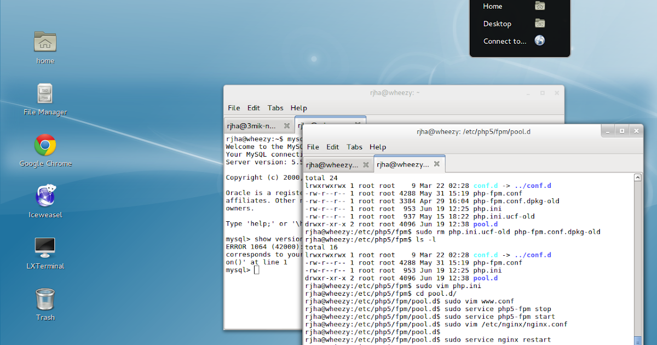Click the folder icon beside Desktop menu entry
The width and height of the screenshot is (657, 345).
(539, 24)
